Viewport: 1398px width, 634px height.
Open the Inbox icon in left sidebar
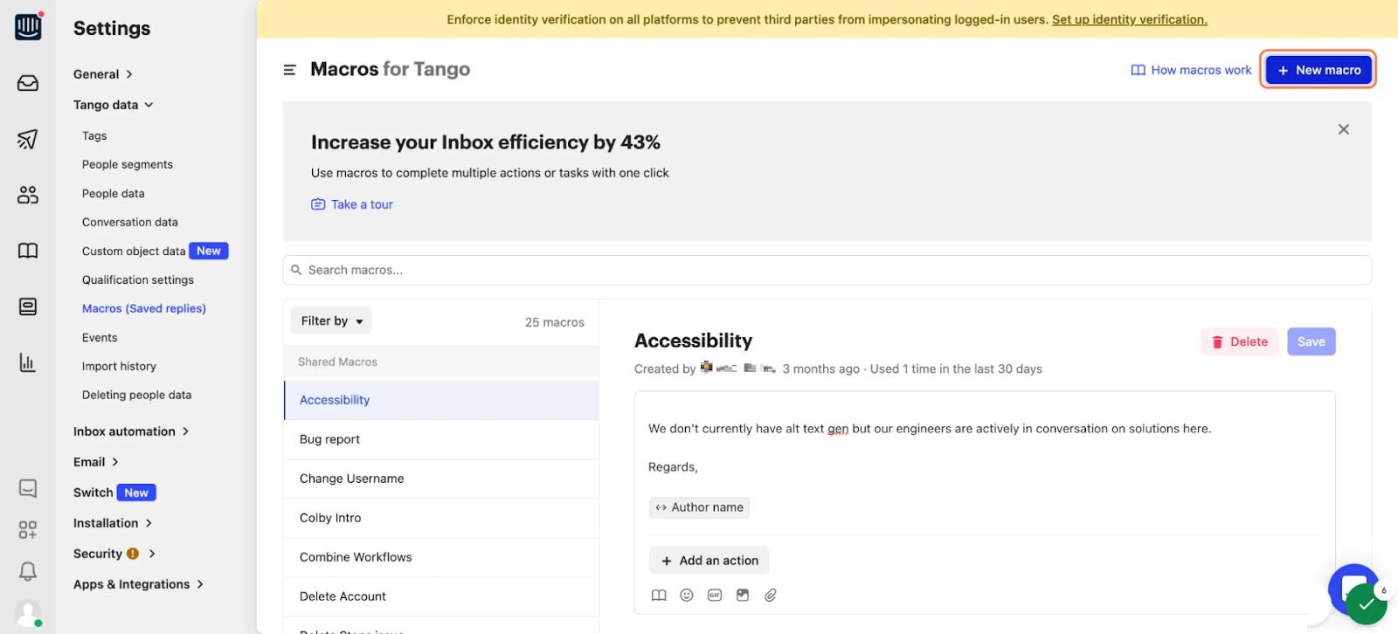click(28, 83)
